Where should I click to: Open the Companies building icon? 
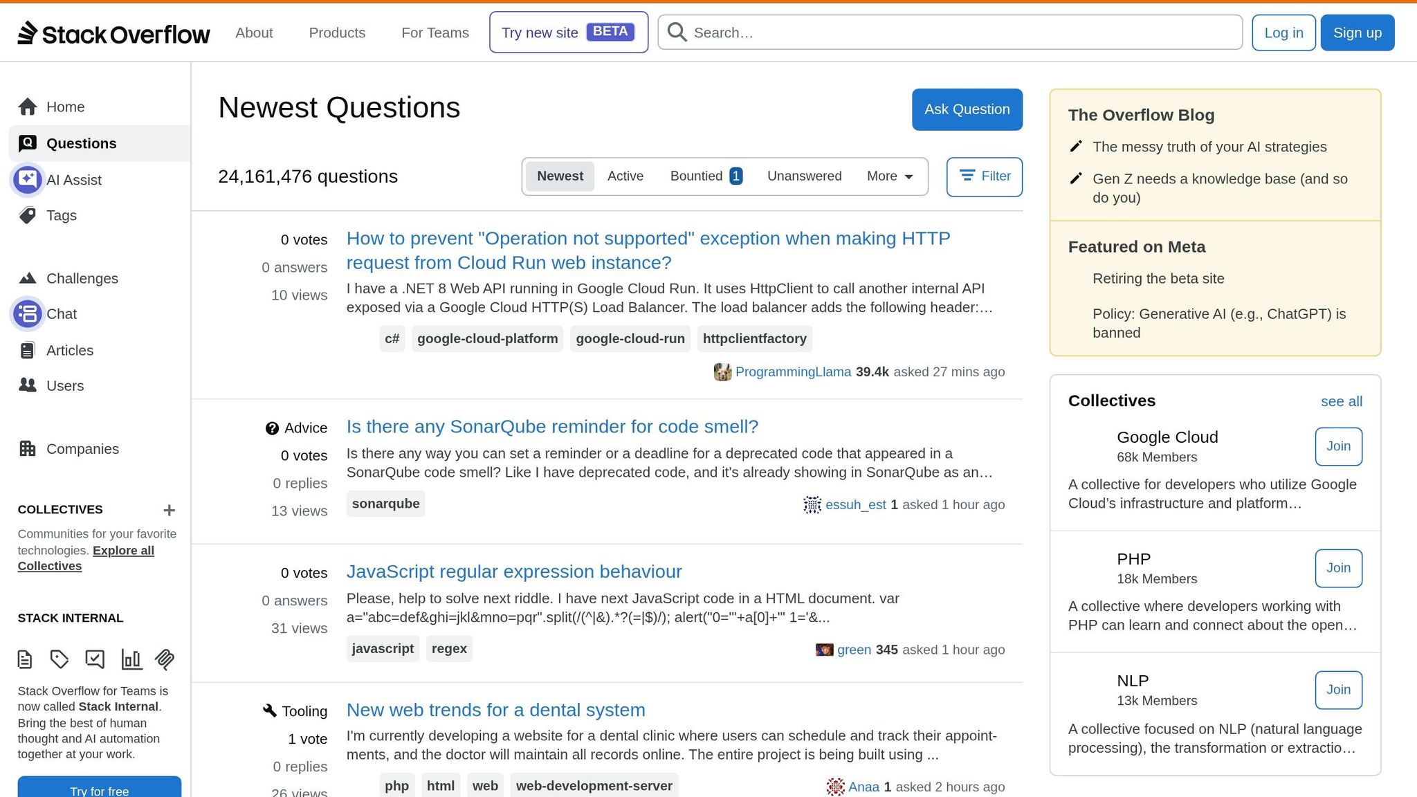(x=28, y=448)
